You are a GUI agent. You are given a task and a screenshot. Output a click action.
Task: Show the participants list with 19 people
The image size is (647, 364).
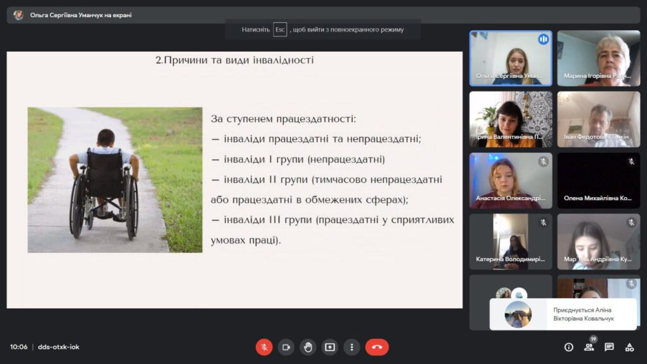pyautogui.click(x=589, y=347)
